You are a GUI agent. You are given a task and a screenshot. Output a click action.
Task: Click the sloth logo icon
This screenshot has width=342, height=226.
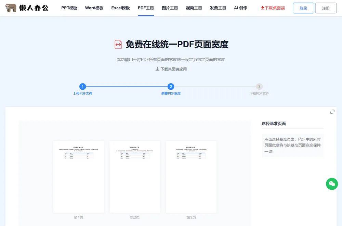pos(11,8)
